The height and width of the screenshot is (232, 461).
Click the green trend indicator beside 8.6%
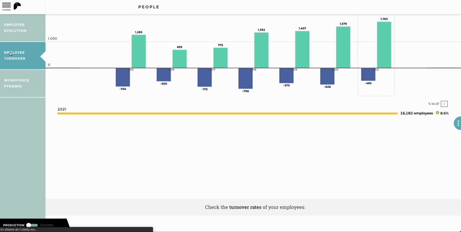pos(437,113)
